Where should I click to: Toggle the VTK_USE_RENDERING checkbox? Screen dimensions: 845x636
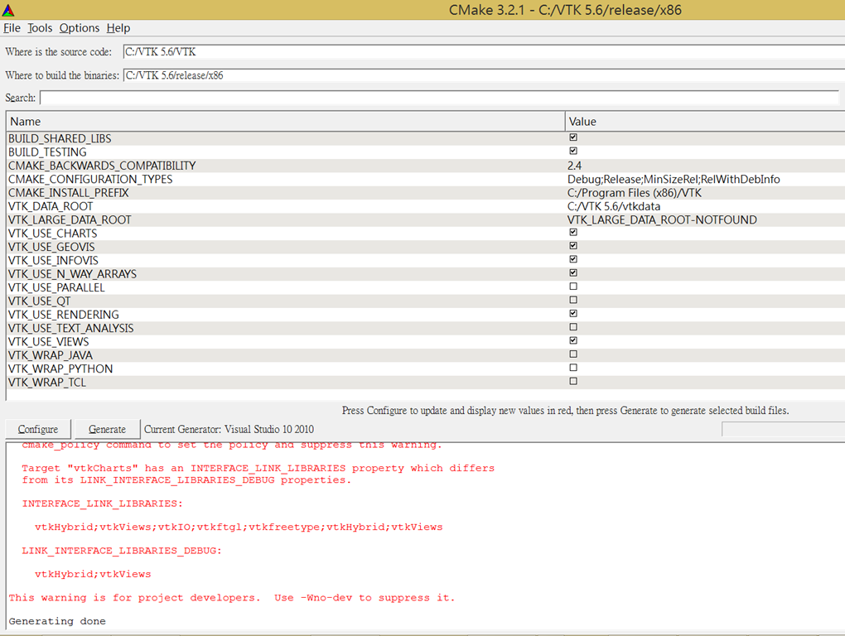coord(573,313)
